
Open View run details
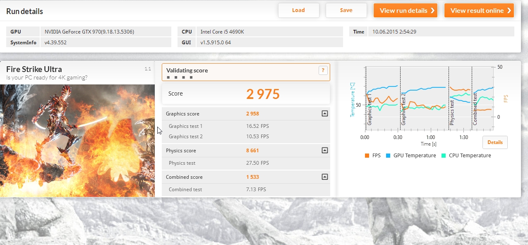click(405, 10)
